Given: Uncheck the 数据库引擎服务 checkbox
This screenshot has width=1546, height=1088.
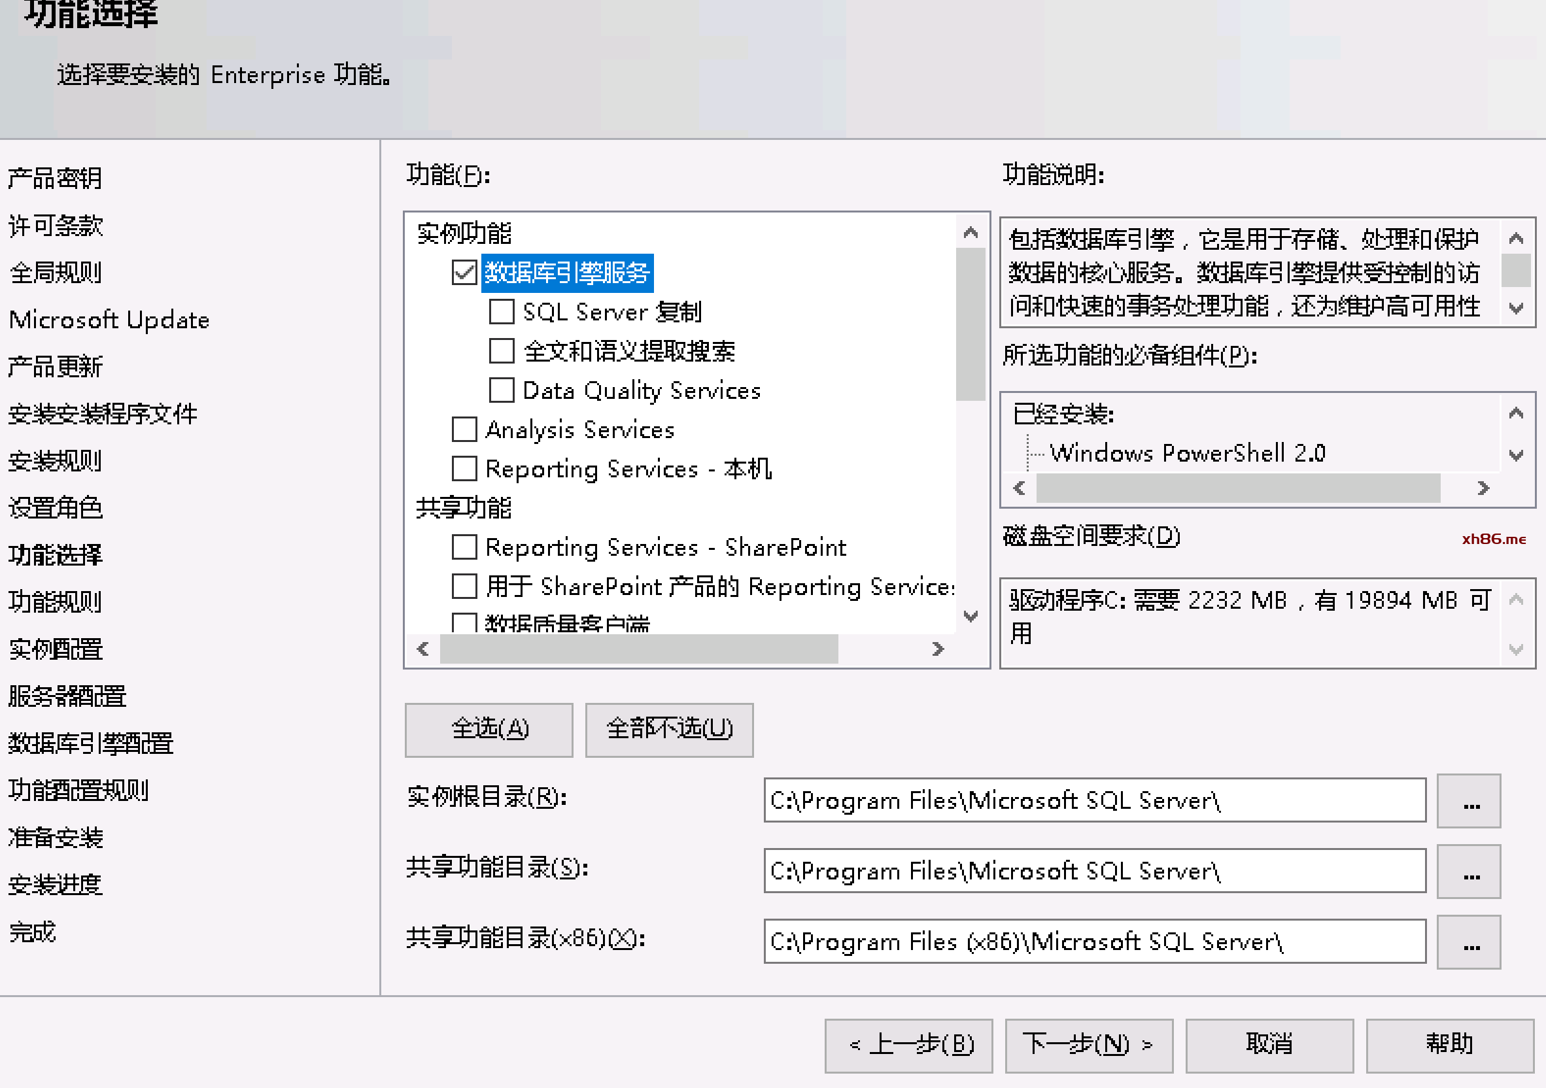Looking at the screenshot, I should pos(464,273).
